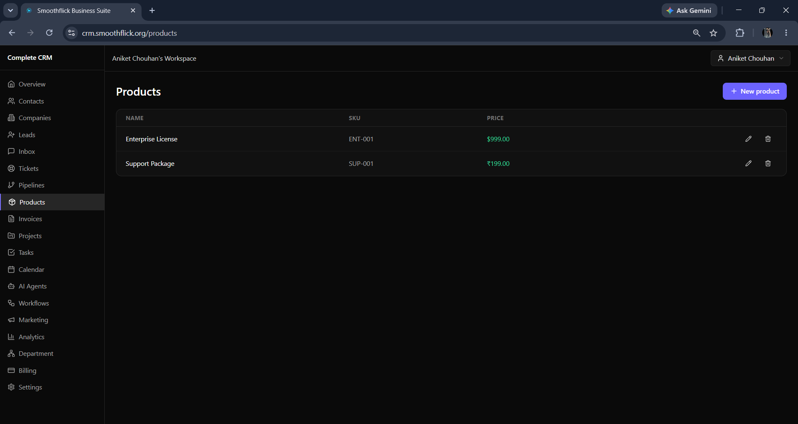This screenshot has height=424, width=798.
Task: Click the Marketing megaphone icon
Action: [x=11, y=320]
